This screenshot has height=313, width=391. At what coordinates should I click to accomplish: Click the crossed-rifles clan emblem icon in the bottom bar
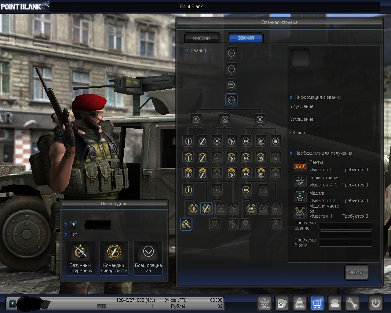pyautogui.click(x=265, y=303)
